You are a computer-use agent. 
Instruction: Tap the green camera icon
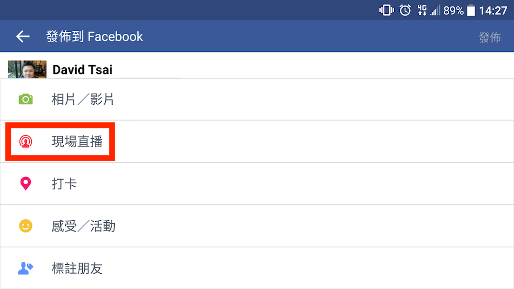tap(26, 99)
